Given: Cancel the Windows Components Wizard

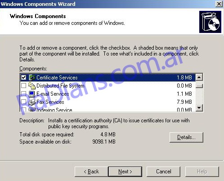Looking at the screenshot, I should [163, 172].
